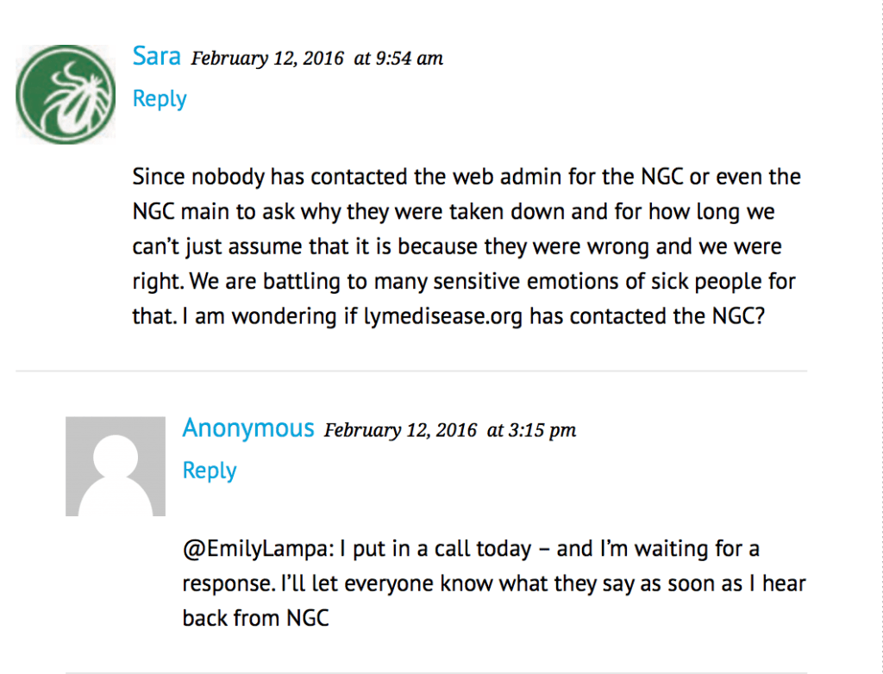Click the gray Anonymous placeholder avatar

[x=116, y=466]
